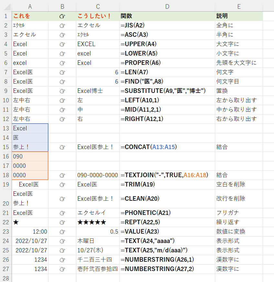The width and height of the screenshot is (274, 282).
Task: Select column D header
Action: tap(167, 7)
